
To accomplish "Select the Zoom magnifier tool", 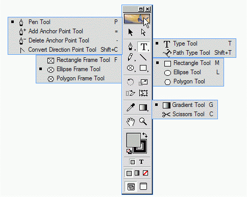I will click(143, 122).
